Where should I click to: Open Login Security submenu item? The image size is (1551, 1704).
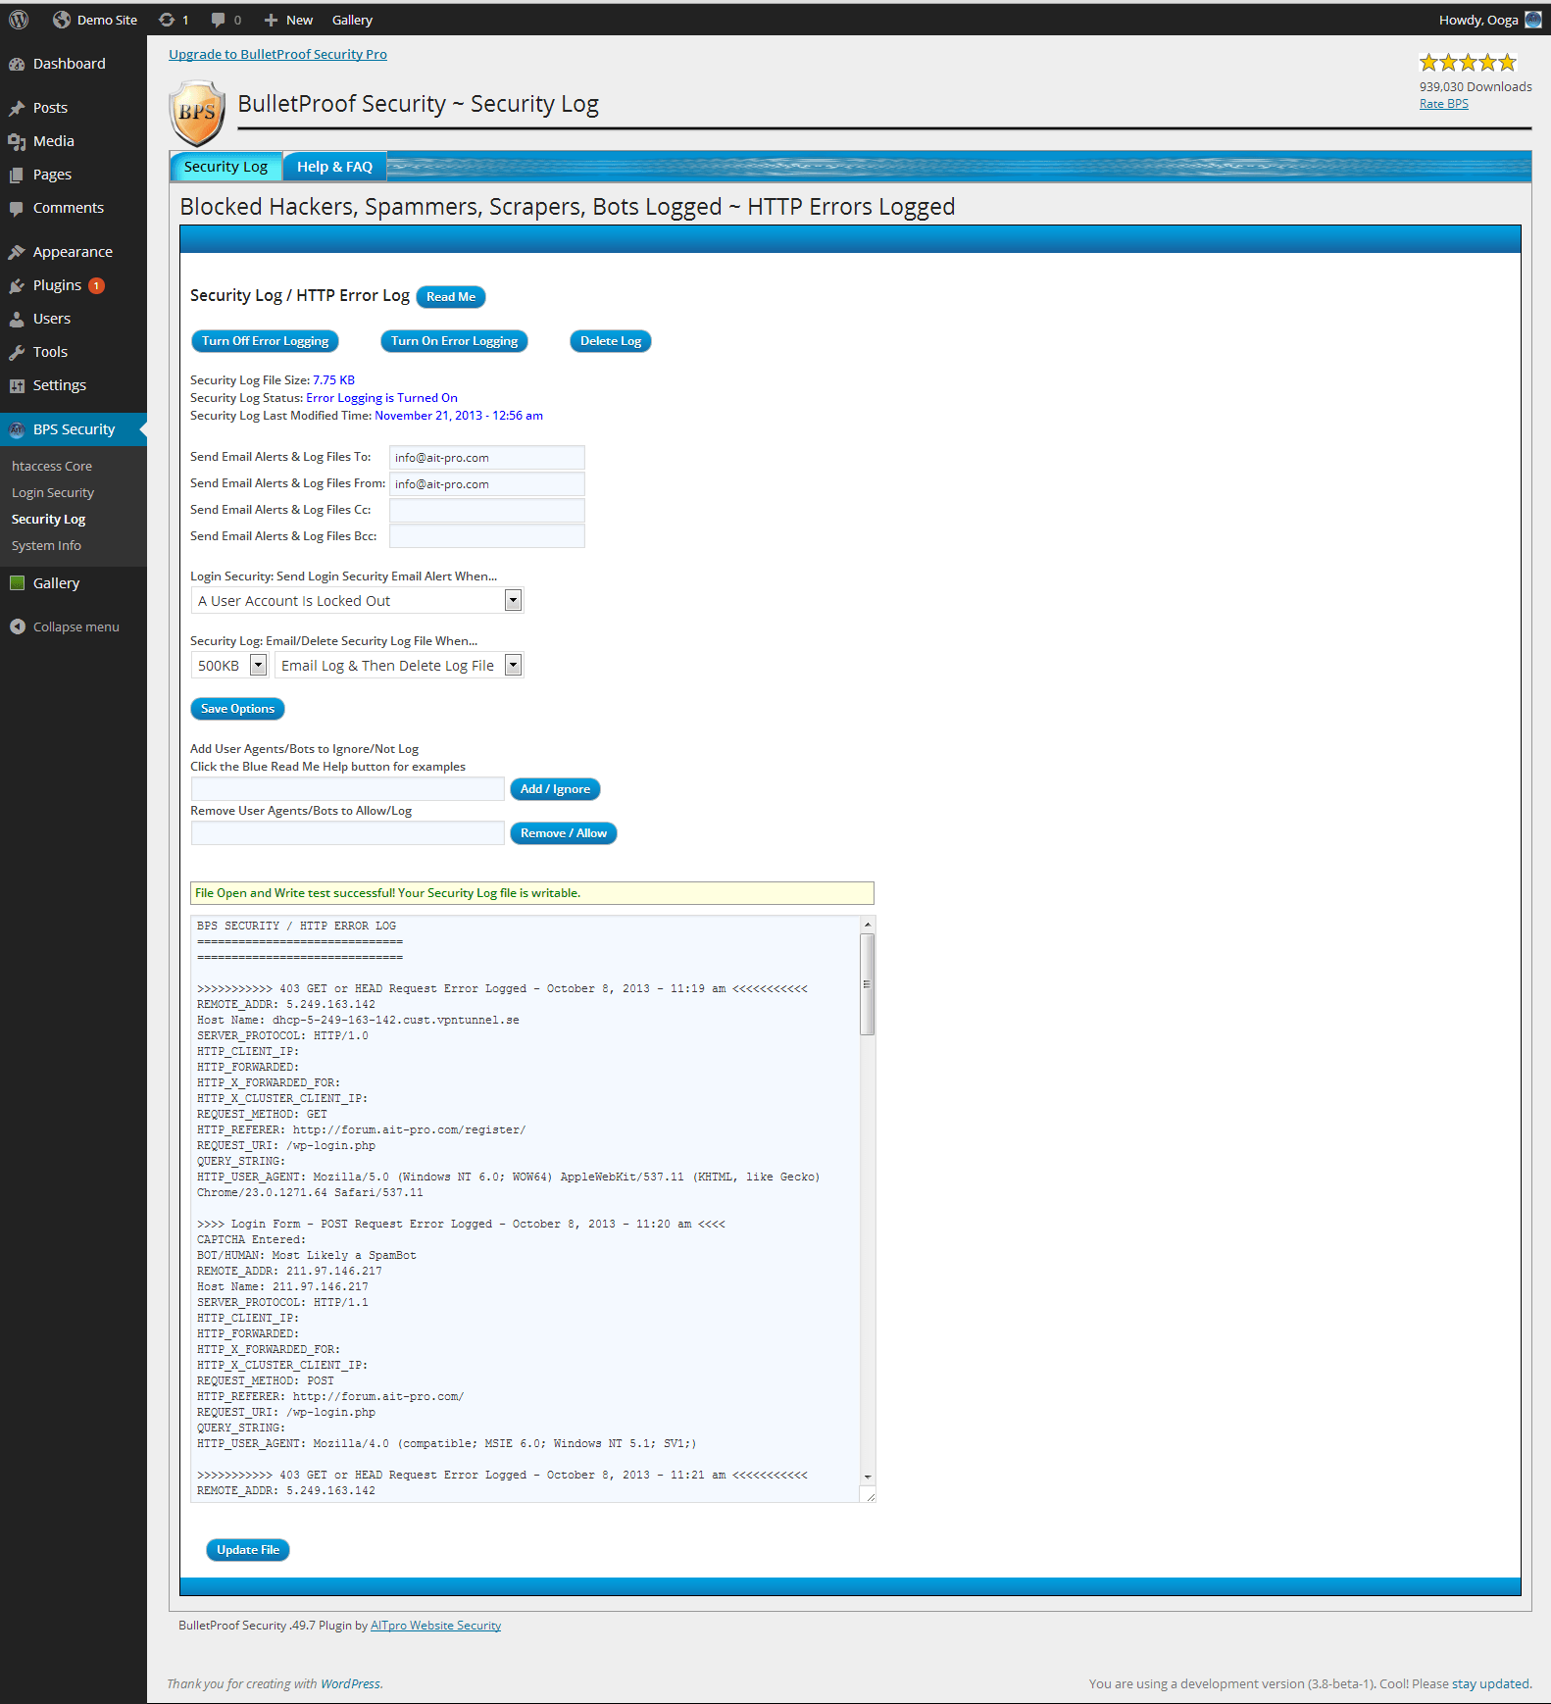(x=53, y=492)
